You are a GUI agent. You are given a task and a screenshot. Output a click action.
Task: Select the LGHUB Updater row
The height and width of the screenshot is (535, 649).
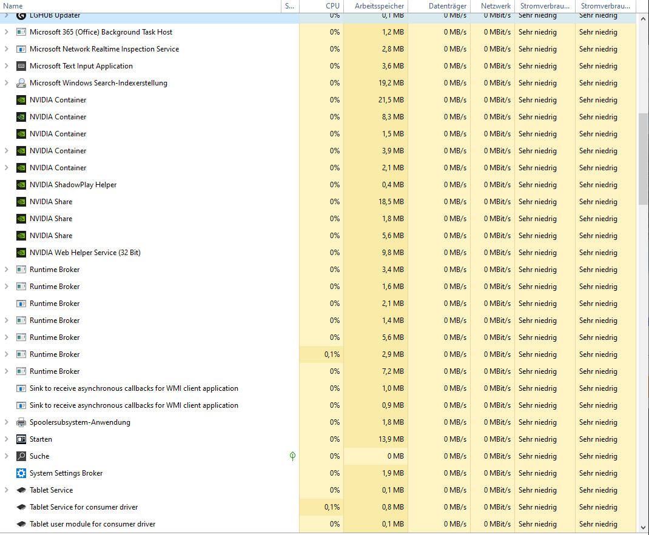point(318,18)
